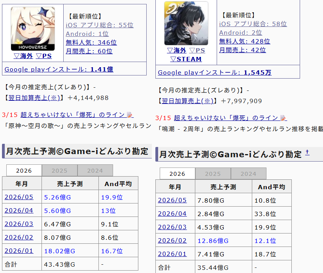Select the 2026 tab in the left table
The image size is (323, 273).
(24, 170)
